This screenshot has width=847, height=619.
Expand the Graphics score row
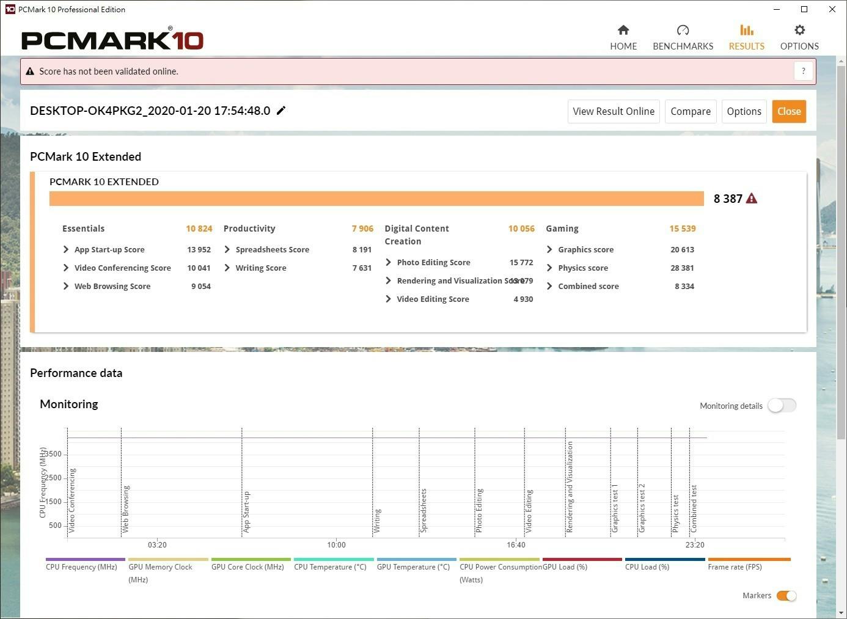[550, 249]
